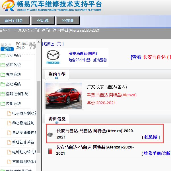Open the 线路图 link
This screenshot has height=171, width=171.
tap(151, 137)
